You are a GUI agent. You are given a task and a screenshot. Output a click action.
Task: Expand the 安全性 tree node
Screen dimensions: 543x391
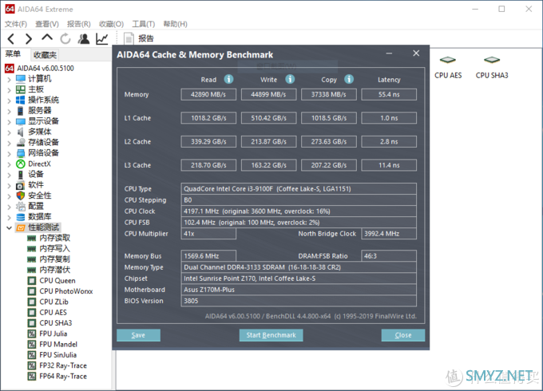point(9,196)
